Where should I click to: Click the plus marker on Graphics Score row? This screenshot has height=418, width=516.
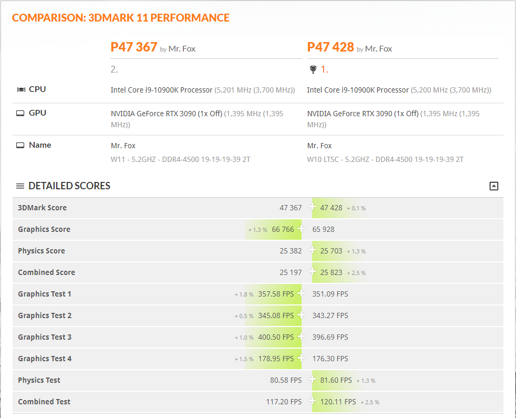coord(301,228)
